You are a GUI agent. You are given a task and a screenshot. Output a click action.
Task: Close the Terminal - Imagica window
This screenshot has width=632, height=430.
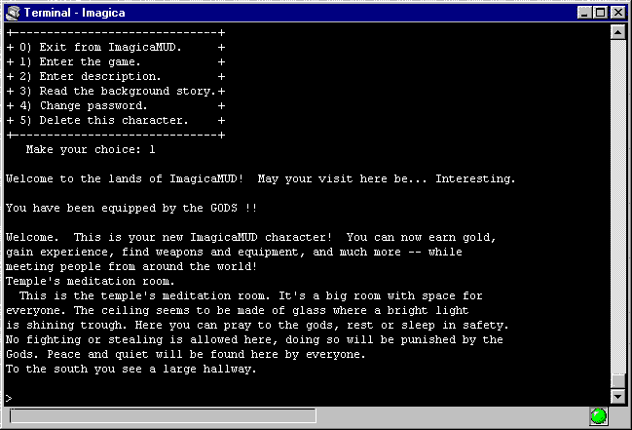[x=617, y=12]
